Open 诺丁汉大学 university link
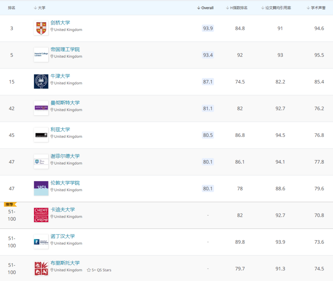Viewport: 333px width, 281px height. [x=63, y=237]
